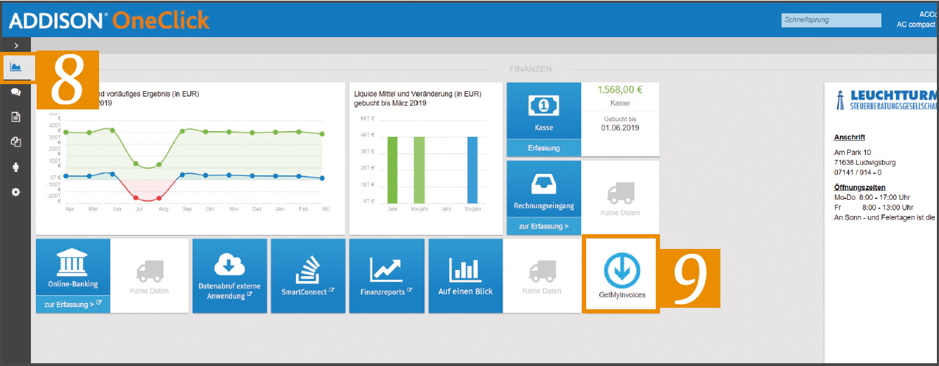This screenshot has width=939, height=366.
Task: Click the Keine Daten panel beside Rechnungseingang
Action: click(620, 198)
